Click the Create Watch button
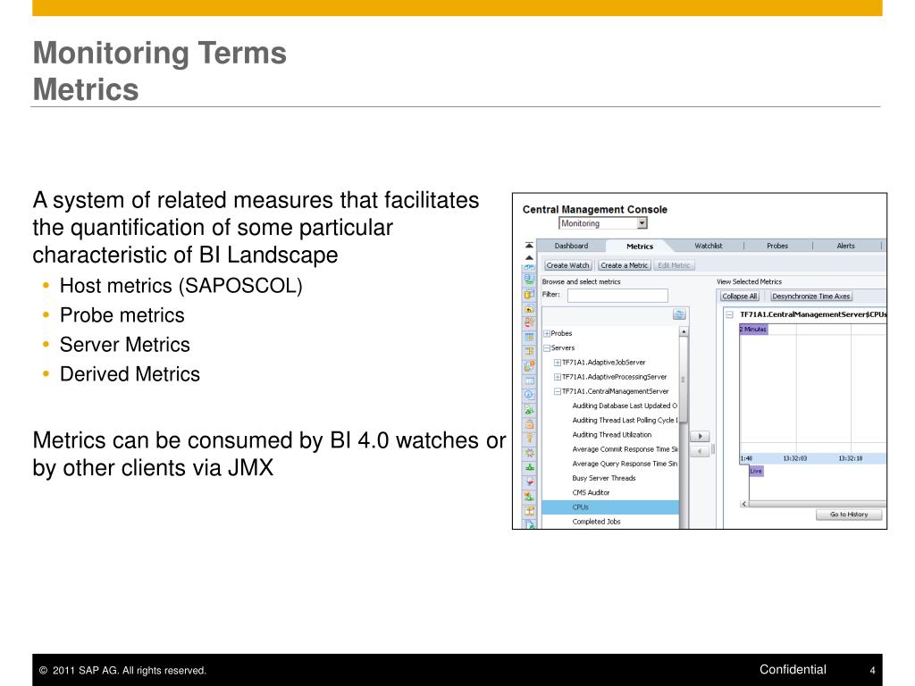 (x=567, y=265)
